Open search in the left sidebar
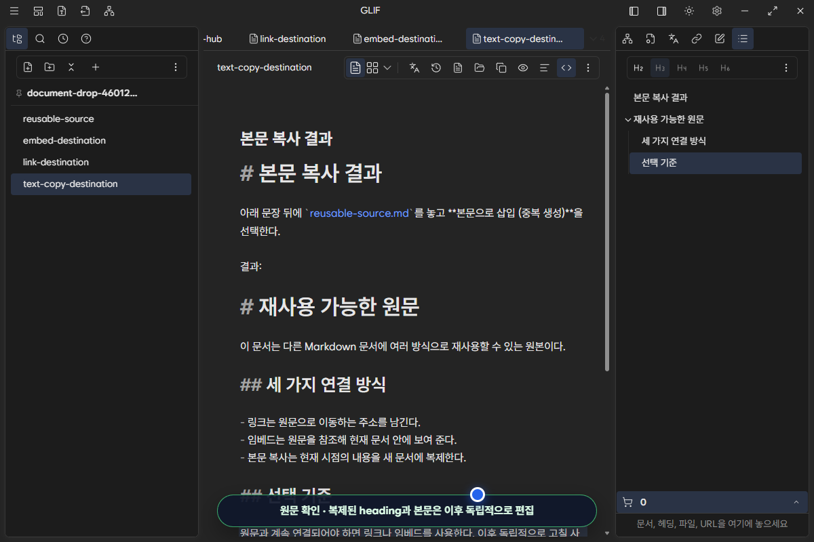The height and width of the screenshot is (542, 814). [x=40, y=39]
